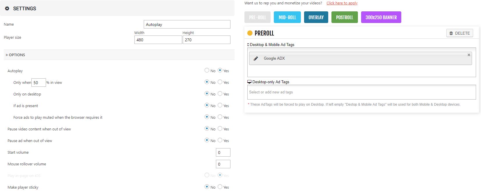The width and height of the screenshot is (481, 193).
Task: Select Yes for Pause ad when out of view
Action: pyautogui.click(x=220, y=140)
